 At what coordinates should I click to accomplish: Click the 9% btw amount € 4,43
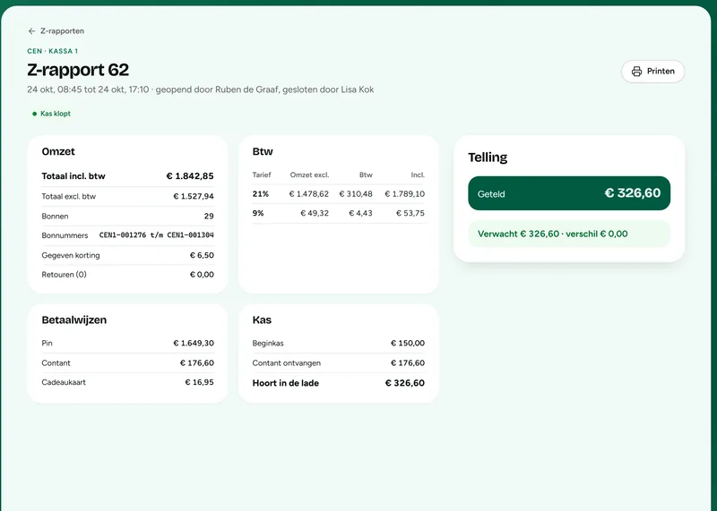pos(361,213)
